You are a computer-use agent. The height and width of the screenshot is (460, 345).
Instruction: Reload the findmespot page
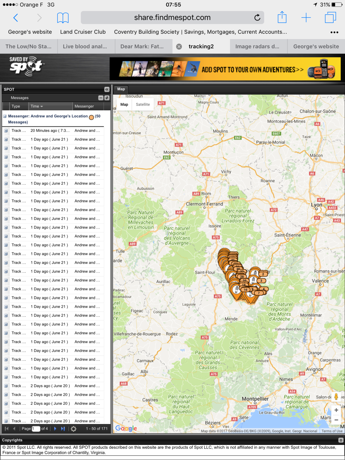coord(257,18)
